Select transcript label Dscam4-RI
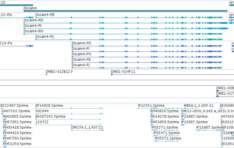 tap(32, 26)
